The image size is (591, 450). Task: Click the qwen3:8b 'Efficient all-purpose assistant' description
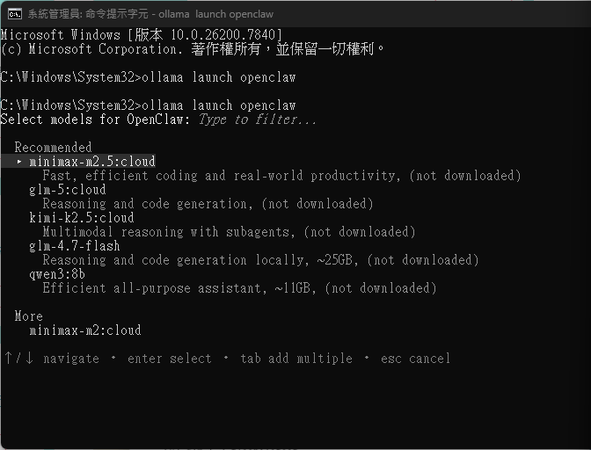(x=239, y=288)
